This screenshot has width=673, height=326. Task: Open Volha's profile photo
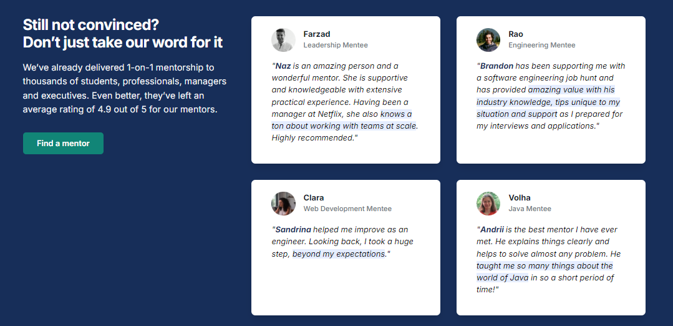(488, 204)
